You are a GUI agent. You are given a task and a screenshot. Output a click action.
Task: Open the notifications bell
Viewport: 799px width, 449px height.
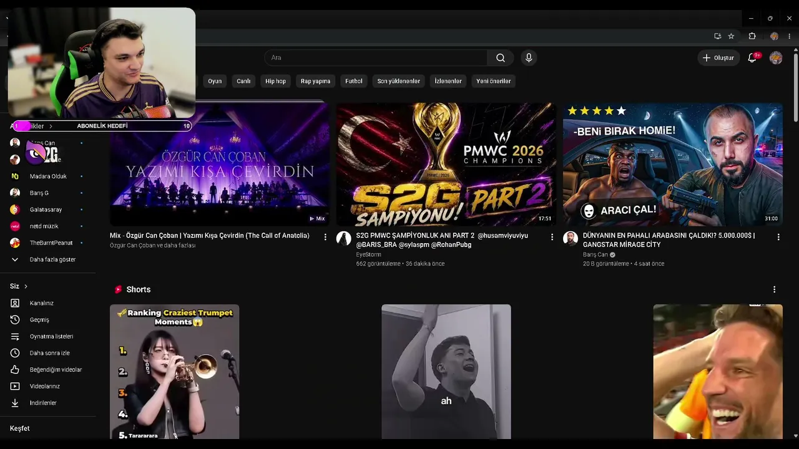point(753,58)
